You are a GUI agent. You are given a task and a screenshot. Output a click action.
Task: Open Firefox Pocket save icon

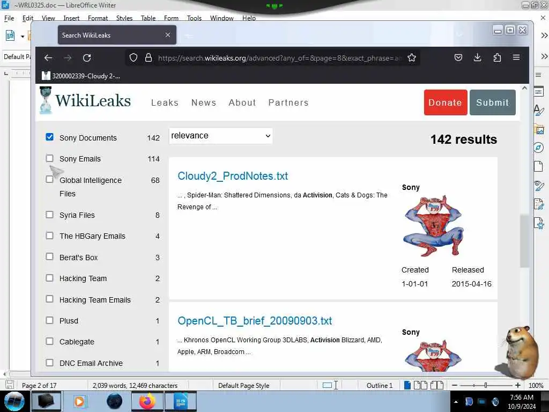tap(458, 57)
